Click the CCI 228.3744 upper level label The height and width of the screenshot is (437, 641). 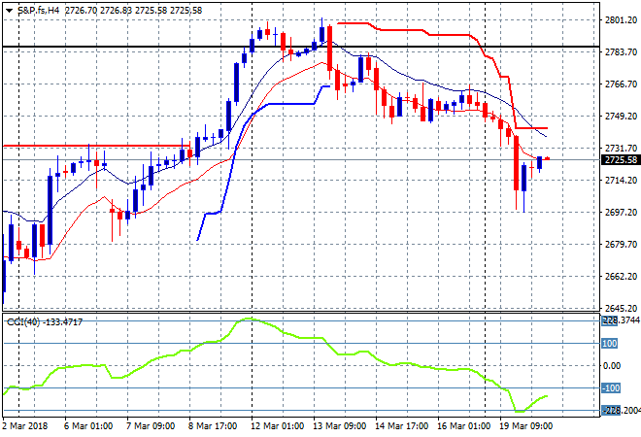621,320
